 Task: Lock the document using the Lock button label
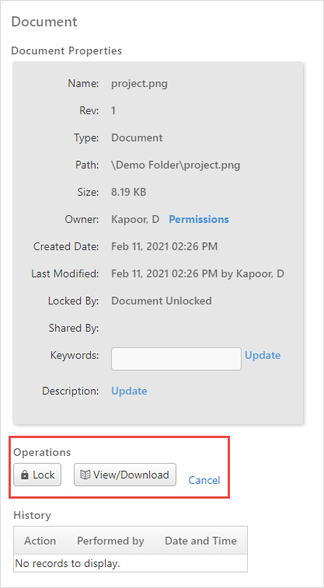click(44, 475)
